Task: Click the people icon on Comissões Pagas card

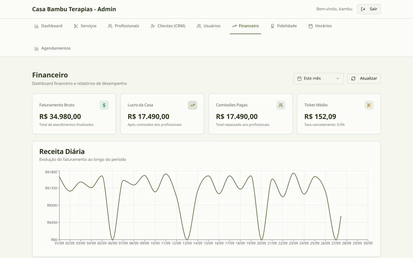Action: pos(281,105)
